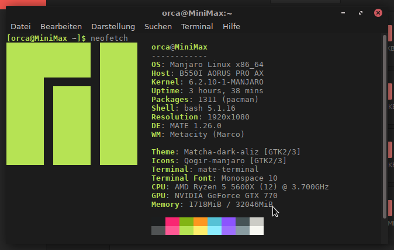Click the white color block in bottom row

pos(257,230)
